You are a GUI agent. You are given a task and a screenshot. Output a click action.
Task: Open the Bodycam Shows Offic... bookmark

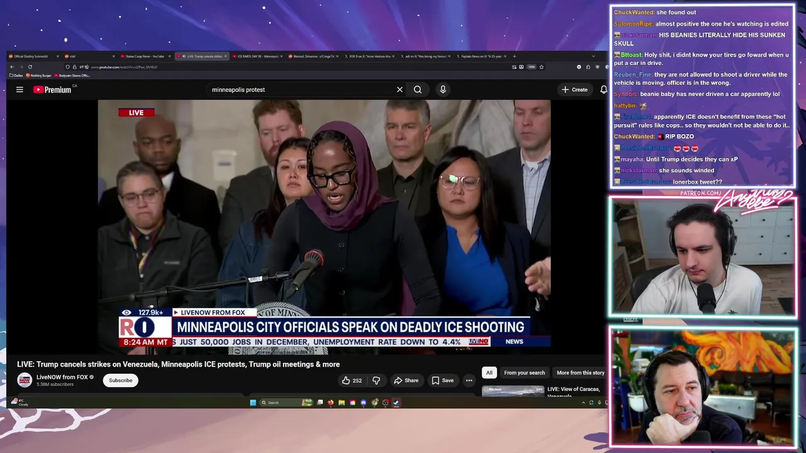click(72, 75)
